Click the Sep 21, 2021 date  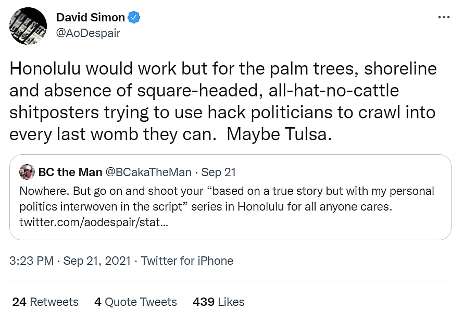[x=97, y=261]
